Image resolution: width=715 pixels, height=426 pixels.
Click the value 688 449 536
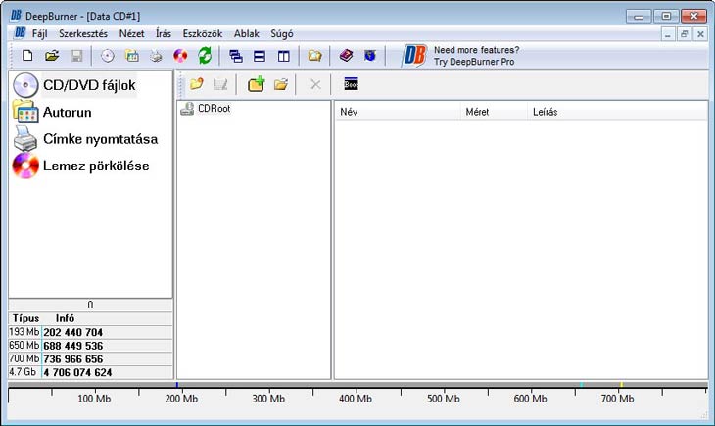(72, 346)
